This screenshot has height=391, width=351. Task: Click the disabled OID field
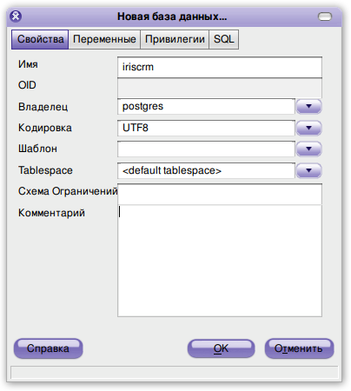(x=220, y=88)
